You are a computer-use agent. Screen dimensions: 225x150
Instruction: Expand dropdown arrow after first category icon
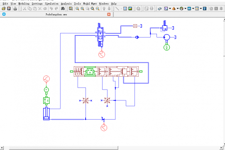pyautogui.click(x=170, y=9)
